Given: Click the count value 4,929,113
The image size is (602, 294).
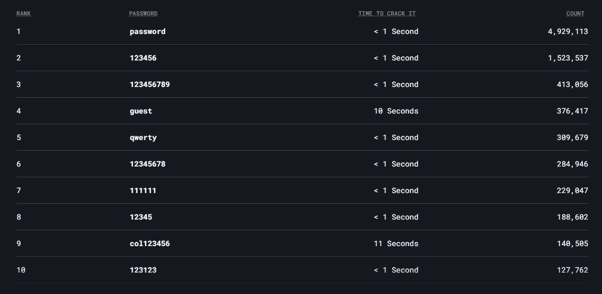Looking at the screenshot, I should tap(568, 32).
